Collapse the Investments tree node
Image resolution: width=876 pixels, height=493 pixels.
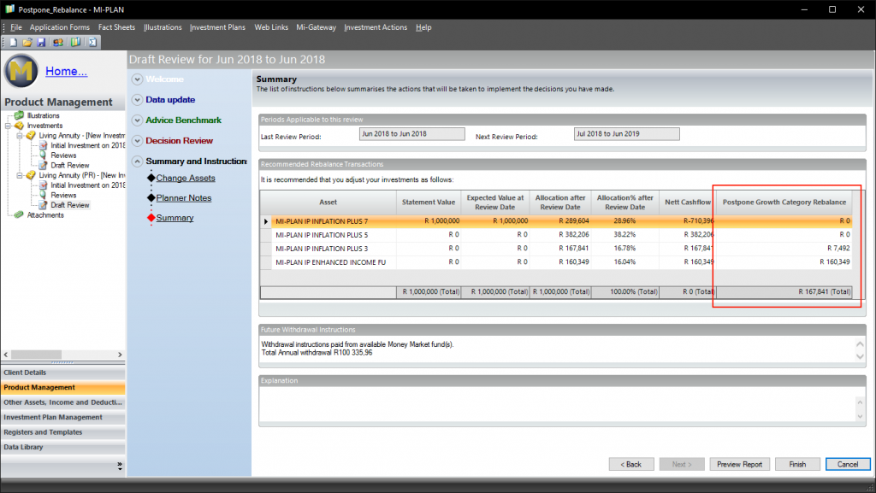tap(9, 126)
